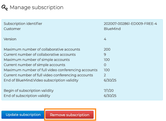The image size is (166, 121).
Task: Click the Manage subscription heading
Action: click(x=37, y=7)
